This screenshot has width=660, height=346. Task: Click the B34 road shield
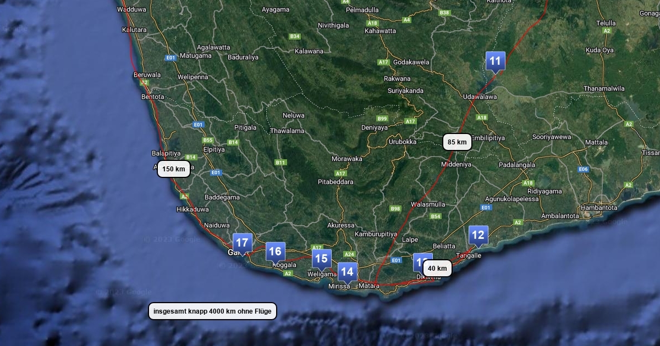tap(295, 36)
